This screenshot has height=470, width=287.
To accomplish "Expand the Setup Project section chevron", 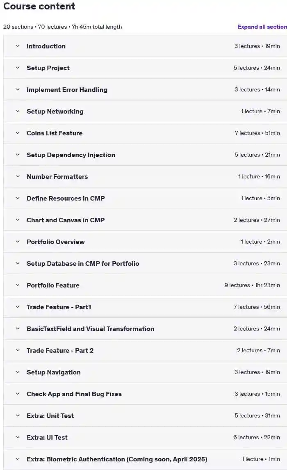I will [18, 68].
